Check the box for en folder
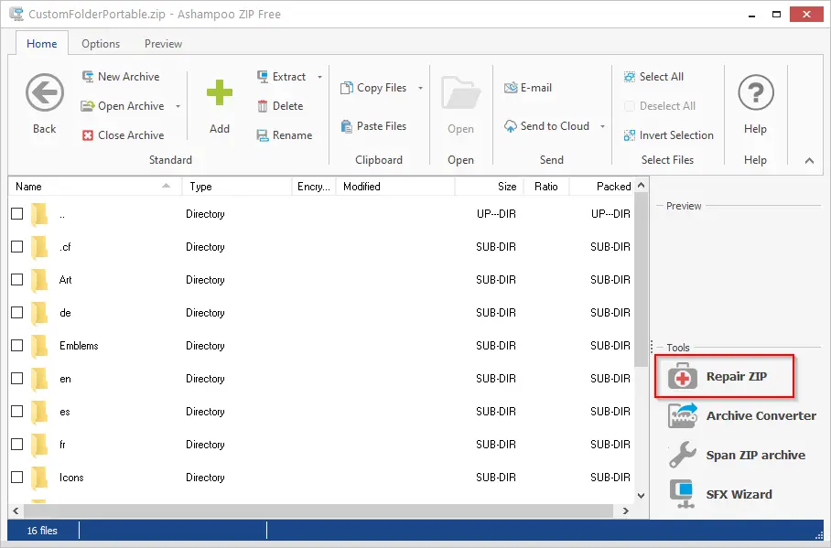 pos(17,378)
